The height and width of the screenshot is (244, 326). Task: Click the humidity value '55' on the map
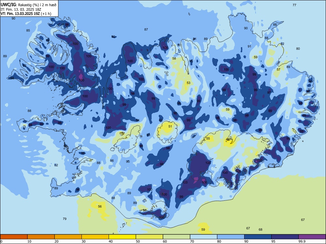tap(208, 138)
